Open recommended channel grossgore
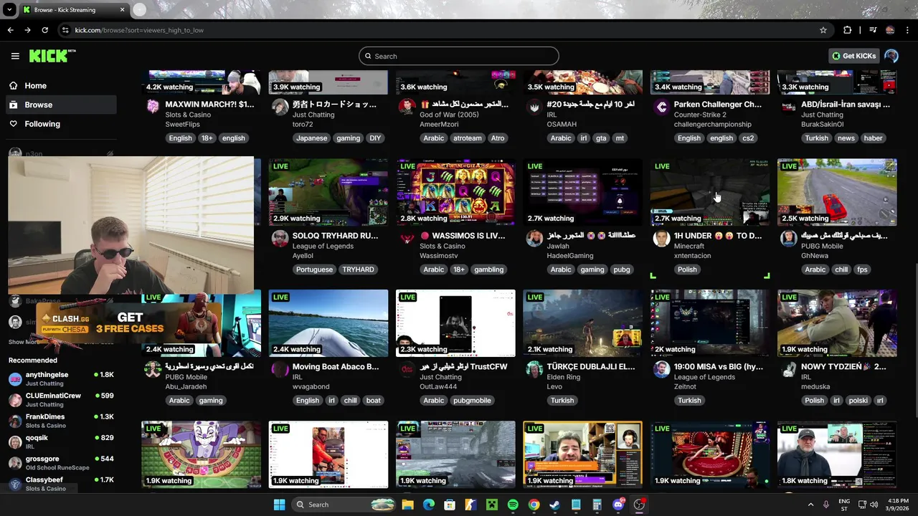 pos(61,462)
